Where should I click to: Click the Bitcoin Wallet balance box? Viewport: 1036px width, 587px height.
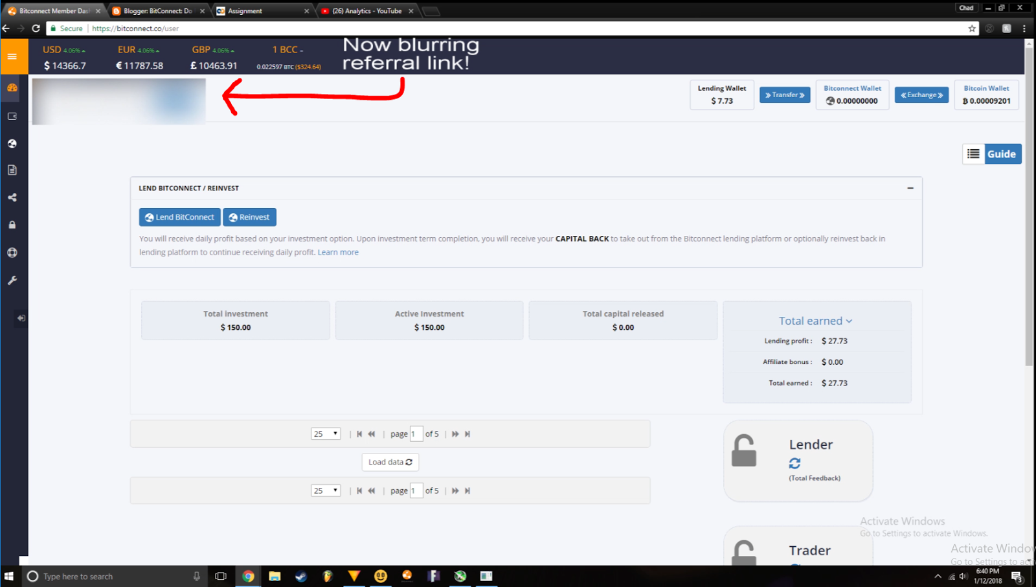tap(986, 95)
